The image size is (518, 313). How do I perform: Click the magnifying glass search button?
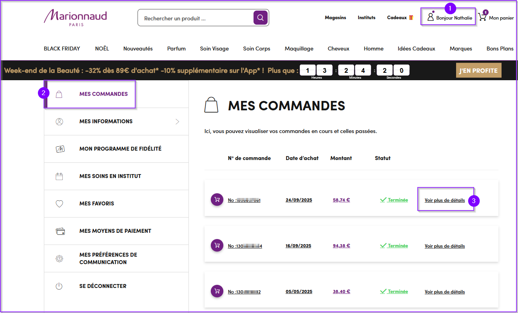261,18
